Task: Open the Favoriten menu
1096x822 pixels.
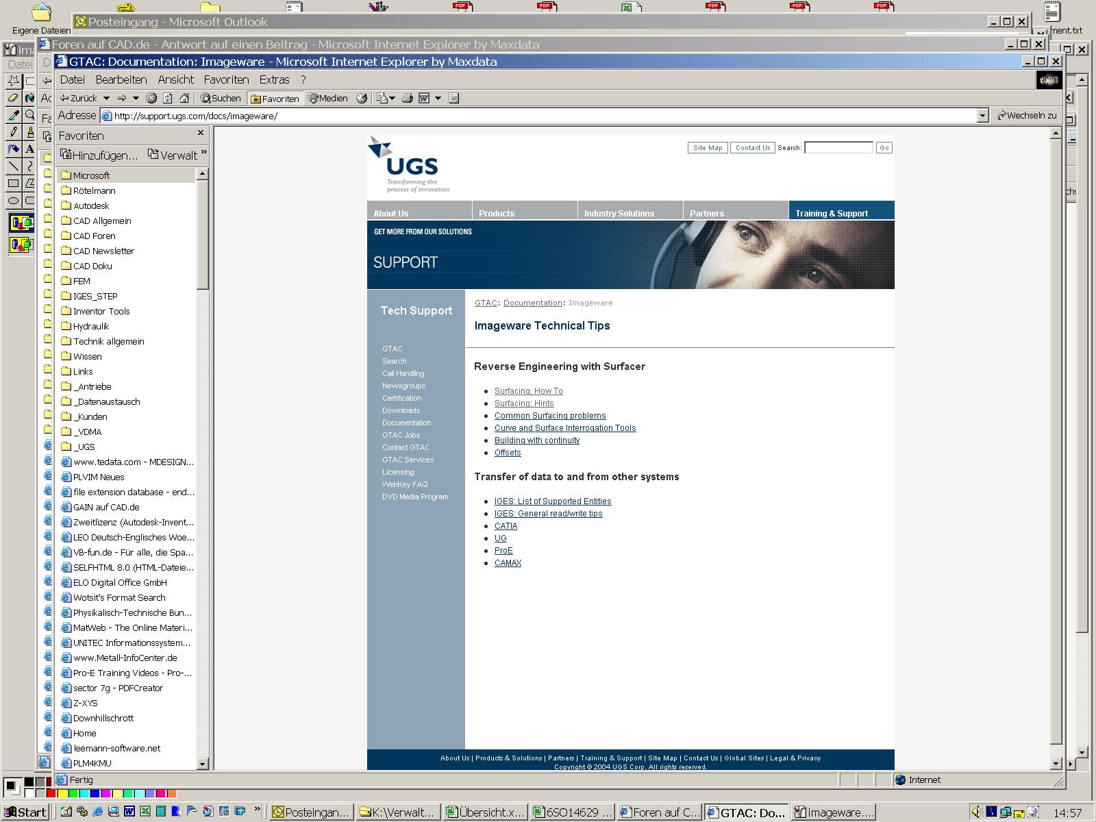Action: click(227, 79)
